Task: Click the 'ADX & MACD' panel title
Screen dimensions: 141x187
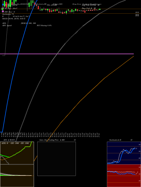Action: (9, 140)
